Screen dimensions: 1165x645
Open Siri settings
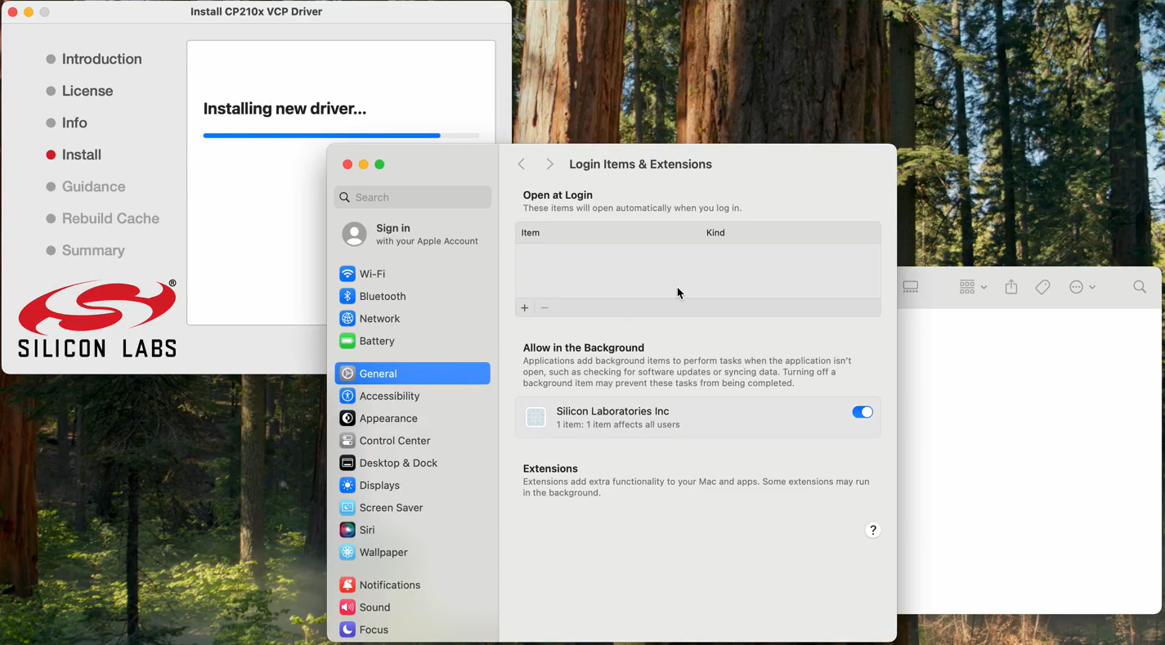[412, 530]
